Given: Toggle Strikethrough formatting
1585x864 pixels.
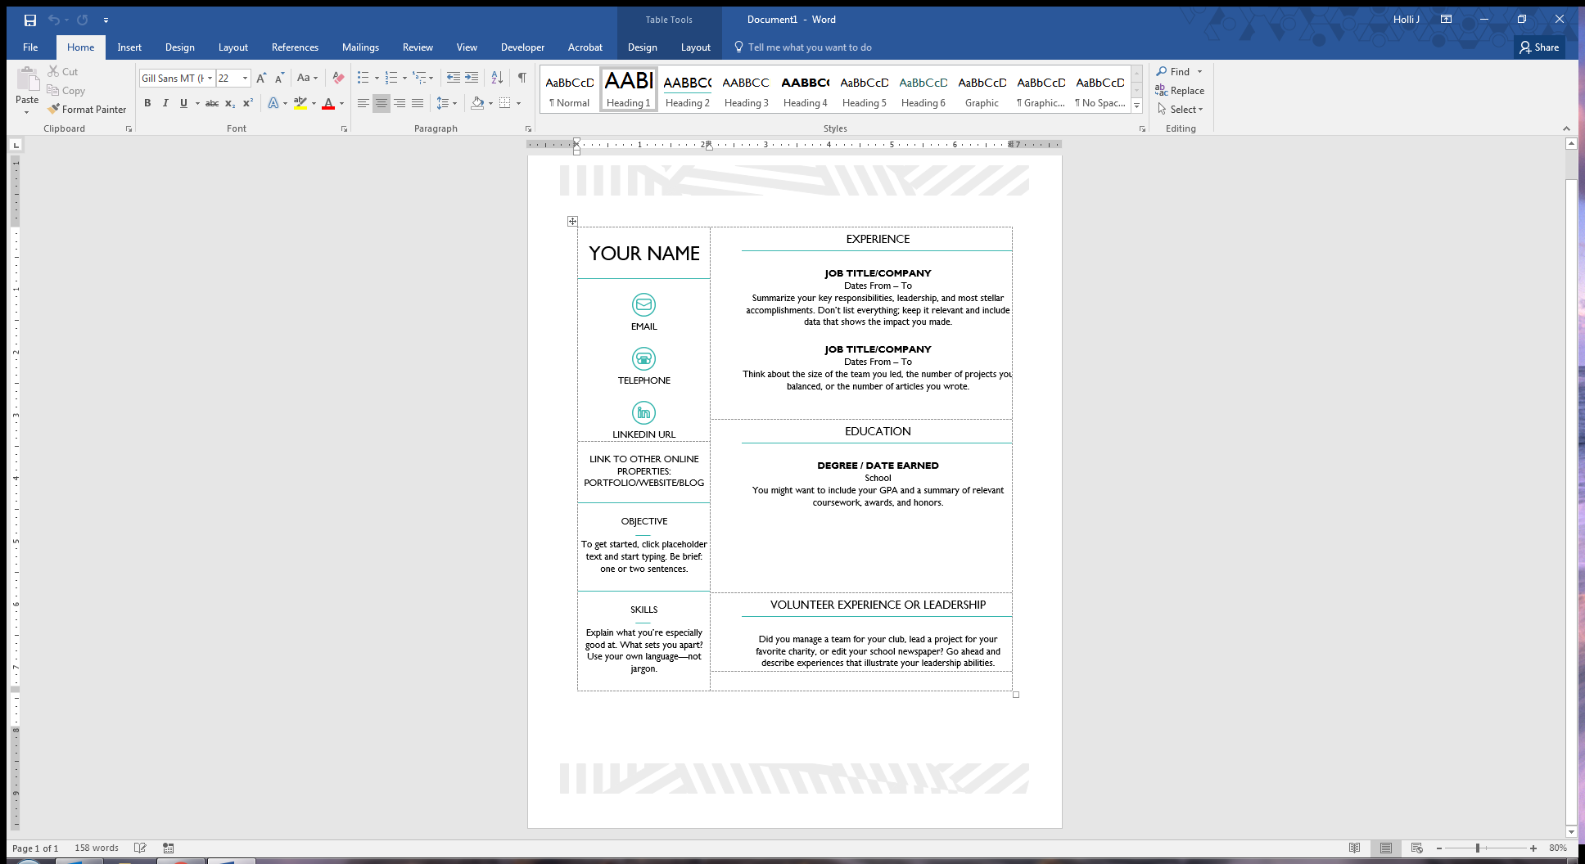Looking at the screenshot, I should point(212,103).
